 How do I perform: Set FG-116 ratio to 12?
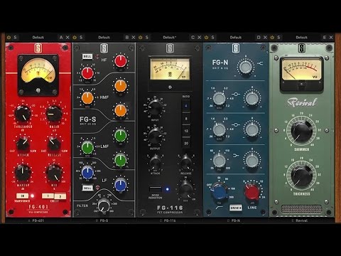click(x=186, y=131)
